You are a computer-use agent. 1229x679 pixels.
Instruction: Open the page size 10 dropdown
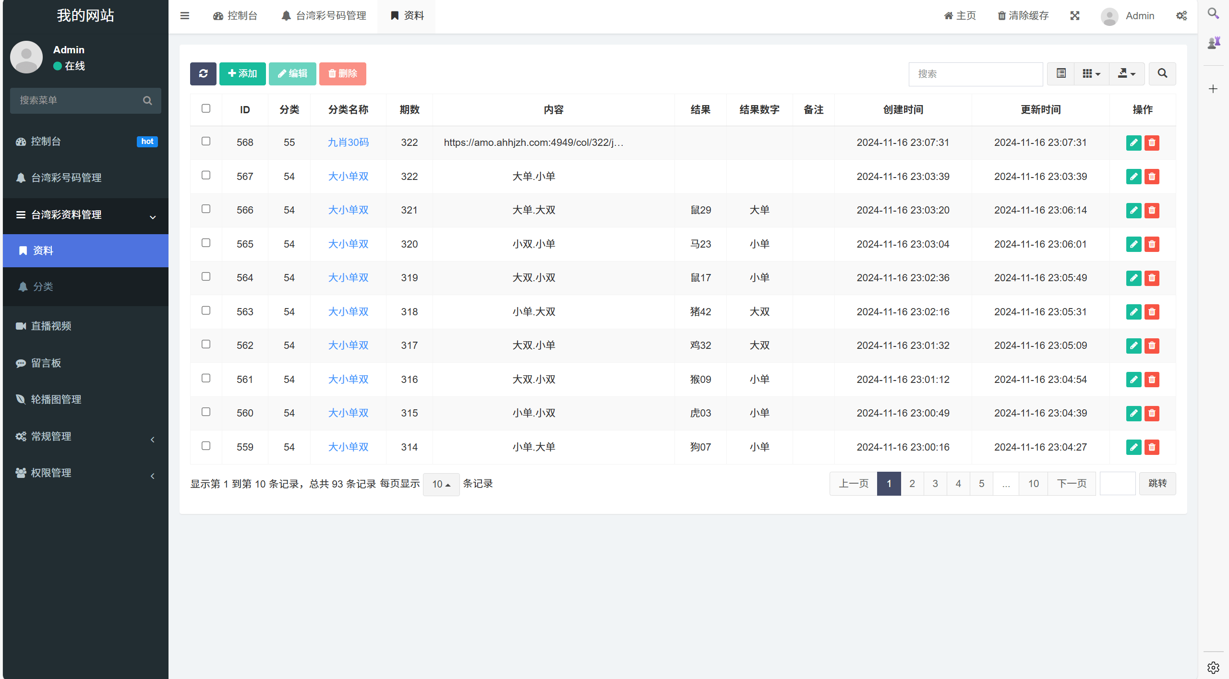pyautogui.click(x=441, y=484)
